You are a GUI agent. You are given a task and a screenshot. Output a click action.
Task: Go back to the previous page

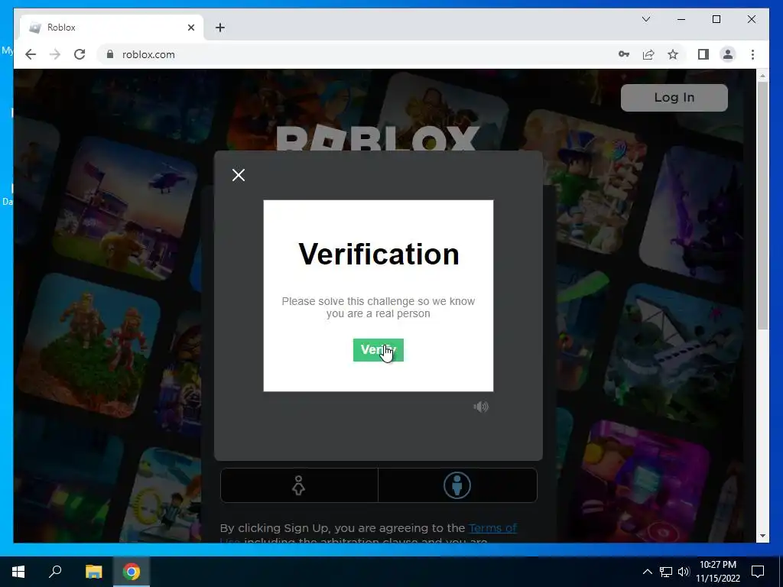pos(31,54)
